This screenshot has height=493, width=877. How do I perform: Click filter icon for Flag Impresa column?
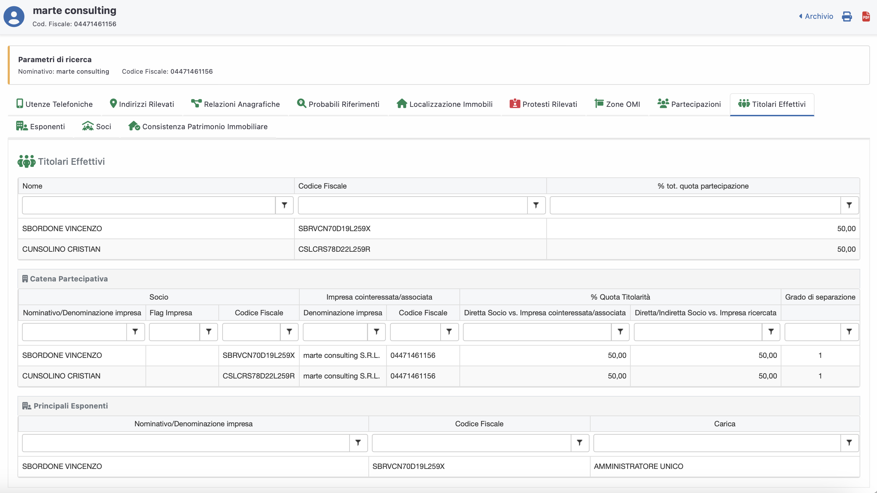coord(209,332)
